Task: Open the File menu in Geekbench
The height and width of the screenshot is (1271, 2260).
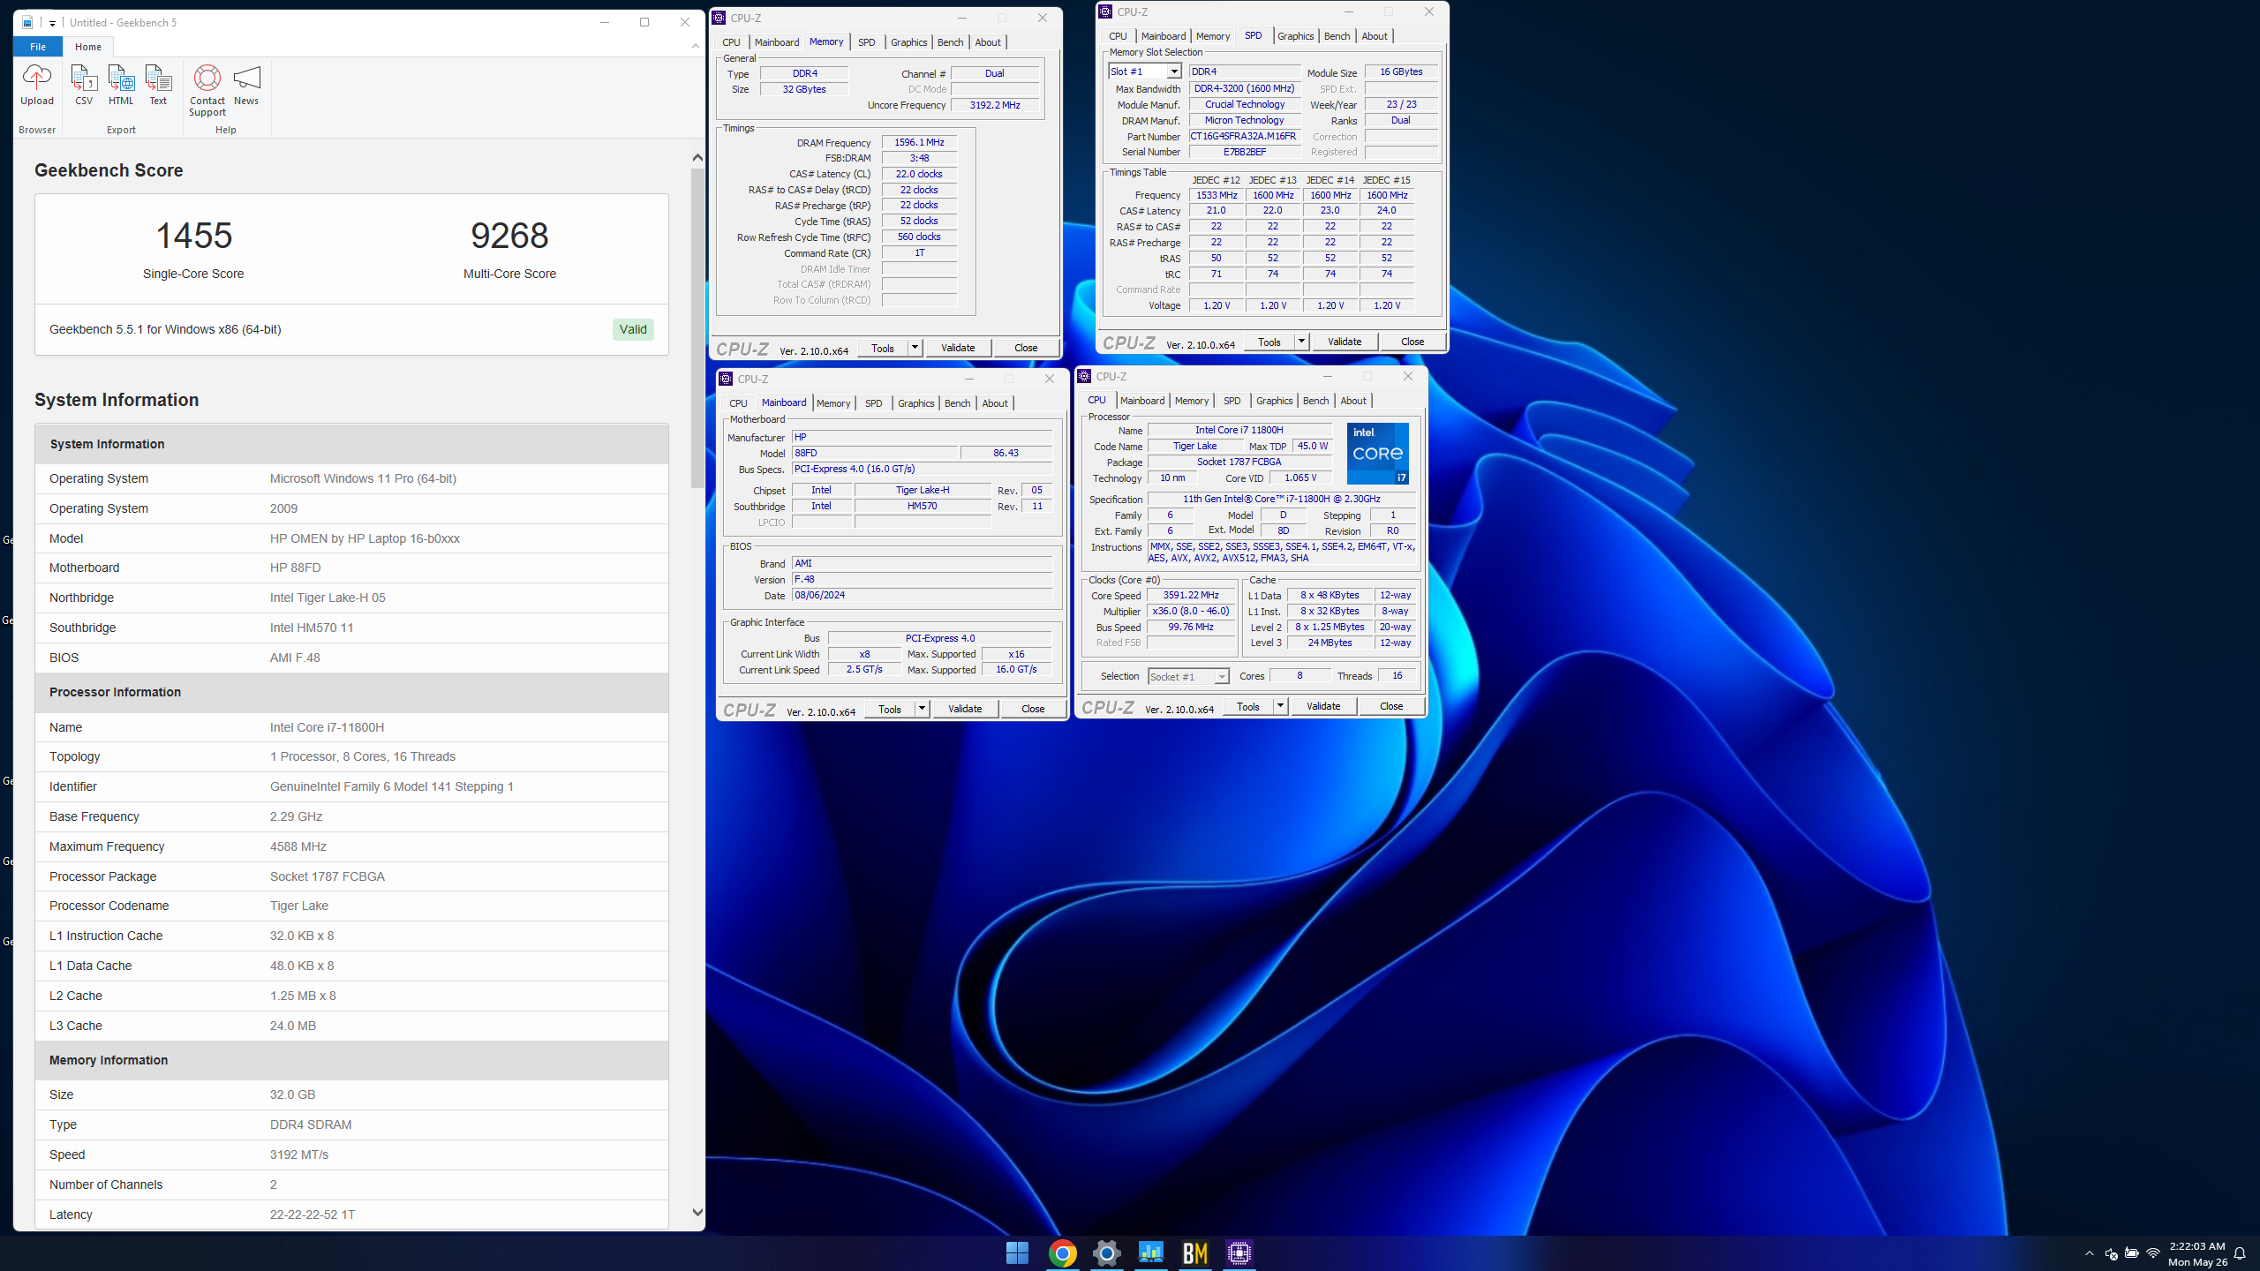Action: (38, 47)
